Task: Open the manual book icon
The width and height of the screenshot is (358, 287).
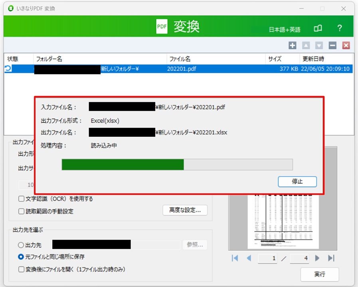Action: point(318,28)
